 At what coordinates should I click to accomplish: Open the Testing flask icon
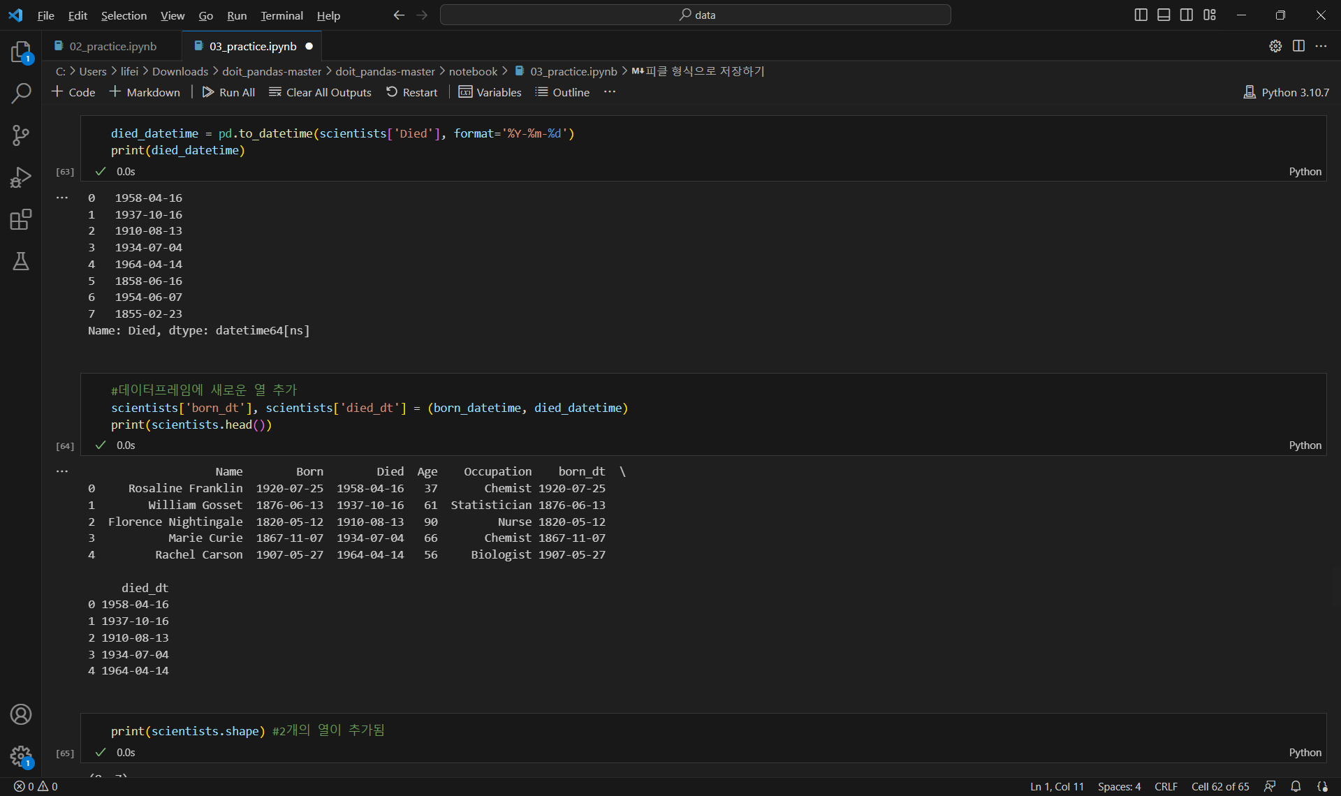[21, 261]
